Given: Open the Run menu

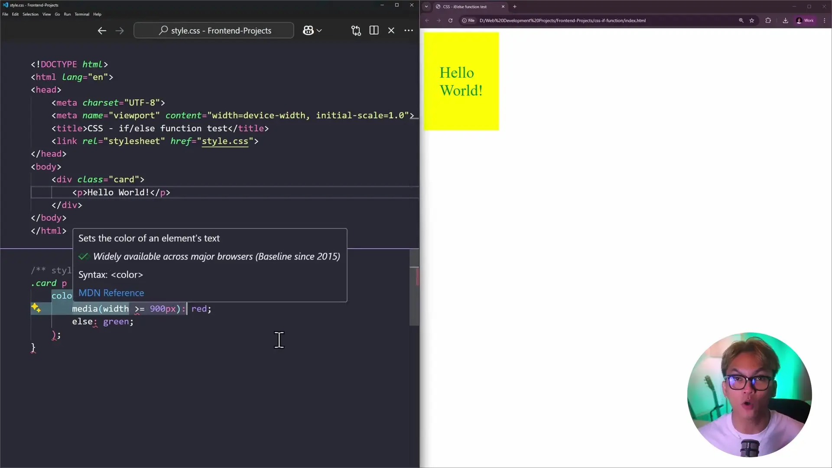Looking at the screenshot, I should (67, 14).
